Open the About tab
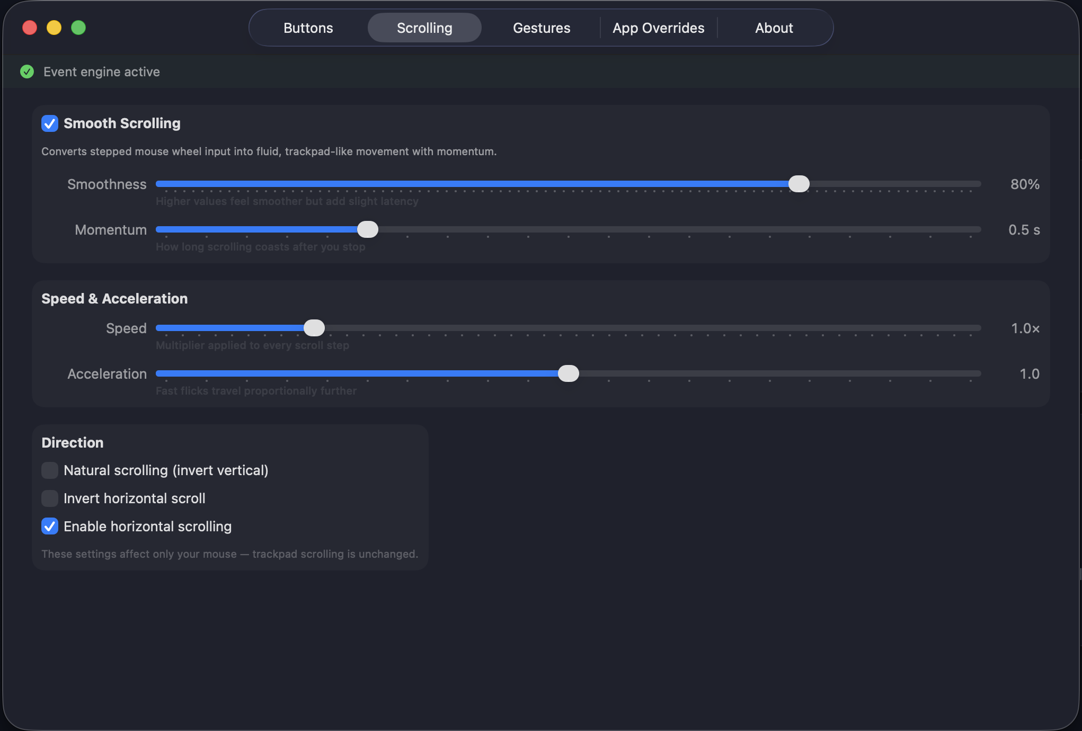 (774, 28)
